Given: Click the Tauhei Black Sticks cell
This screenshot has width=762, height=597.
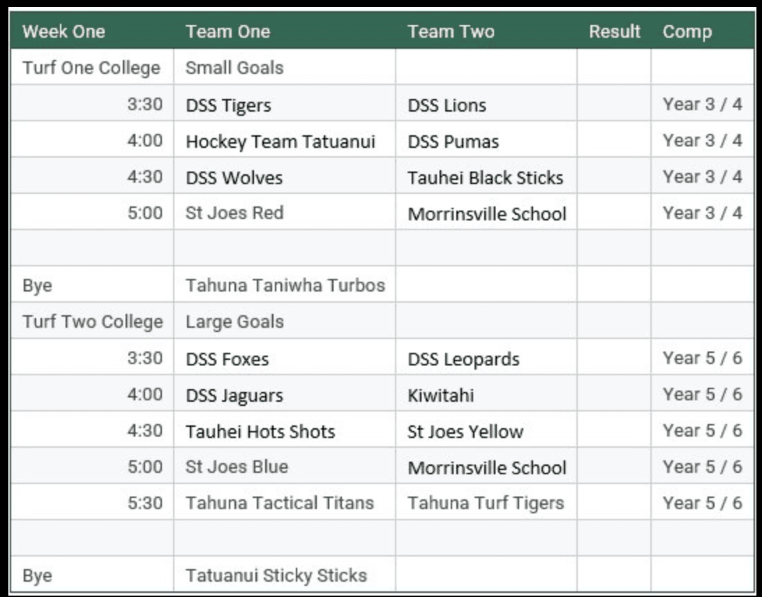Looking at the screenshot, I should [x=486, y=176].
